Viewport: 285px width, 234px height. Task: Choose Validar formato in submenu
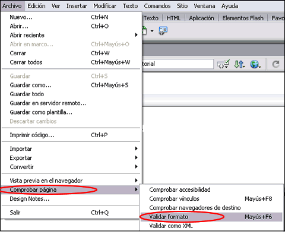coord(211,217)
